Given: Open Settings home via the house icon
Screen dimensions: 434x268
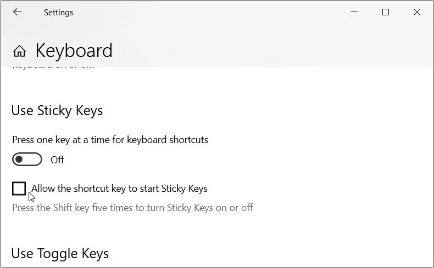Looking at the screenshot, I should pos(19,52).
